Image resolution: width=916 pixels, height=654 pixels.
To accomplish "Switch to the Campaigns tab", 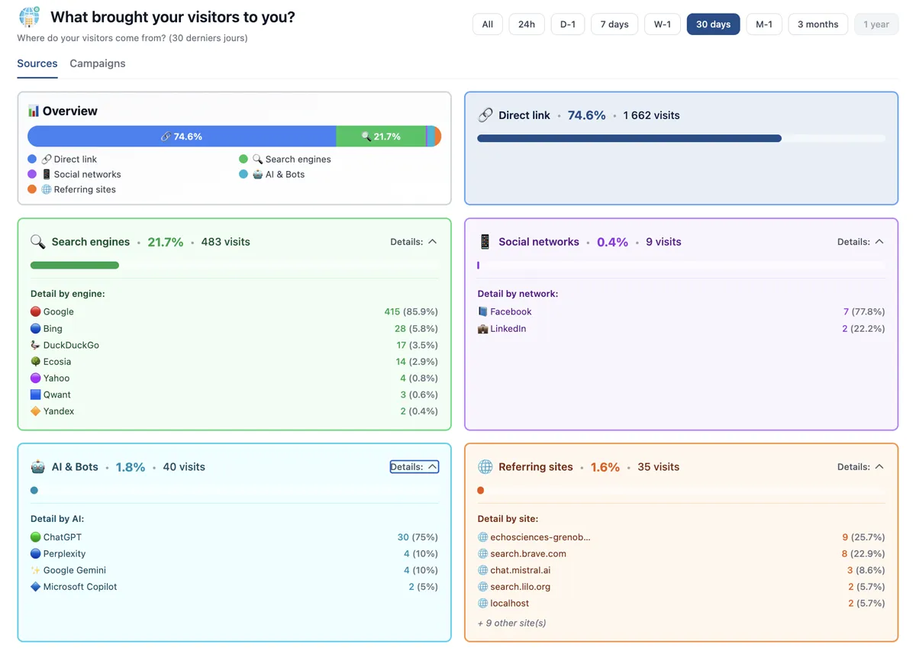I will coord(97,63).
